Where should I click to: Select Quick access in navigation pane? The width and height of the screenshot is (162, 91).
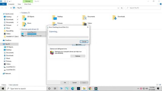click(x=9, y=14)
